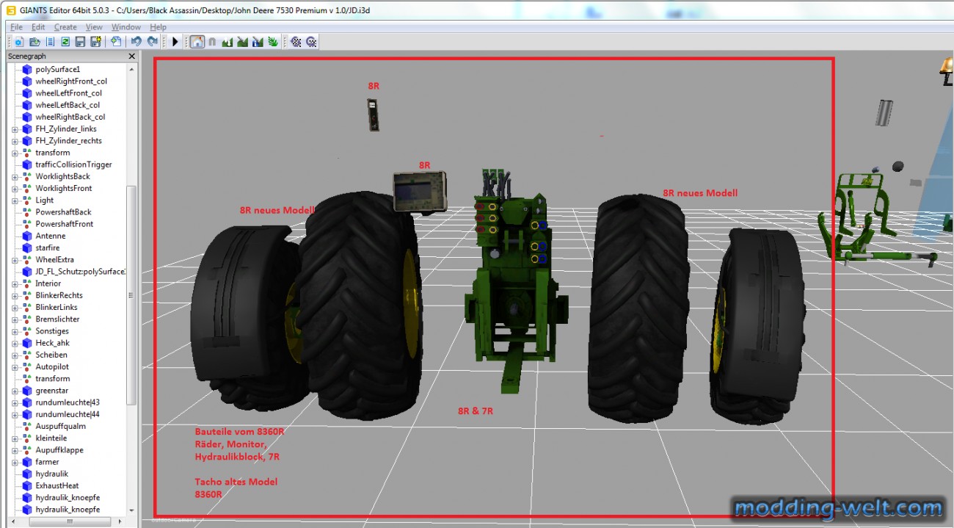Click cube icon next to polySurface1
954x528 pixels.
27,69
